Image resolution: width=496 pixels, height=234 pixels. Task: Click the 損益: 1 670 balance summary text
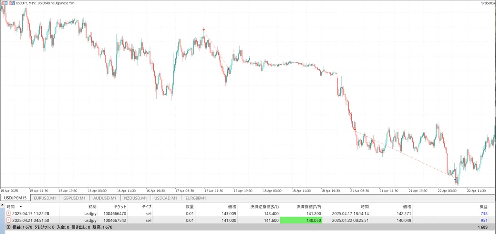click(x=22, y=227)
